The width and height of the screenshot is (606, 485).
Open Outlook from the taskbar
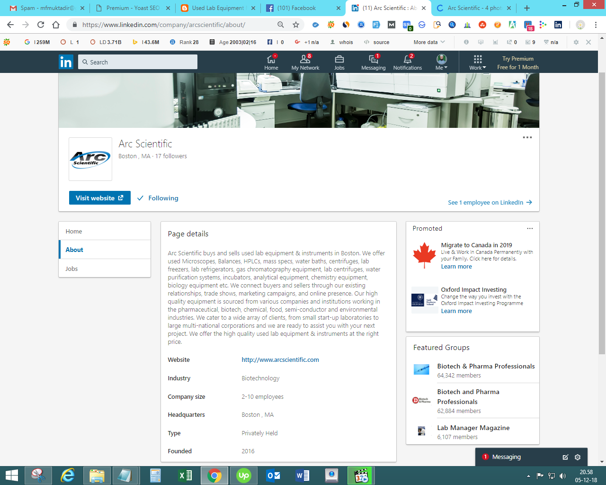click(x=273, y=476)
